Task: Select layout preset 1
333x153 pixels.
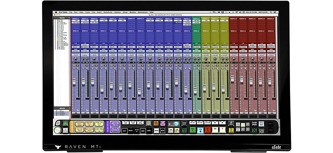Action: pyautogui.click(x=243, y=125)
